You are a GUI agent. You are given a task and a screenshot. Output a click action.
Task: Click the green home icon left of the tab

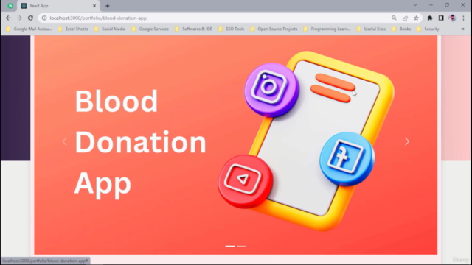(10, 6)
